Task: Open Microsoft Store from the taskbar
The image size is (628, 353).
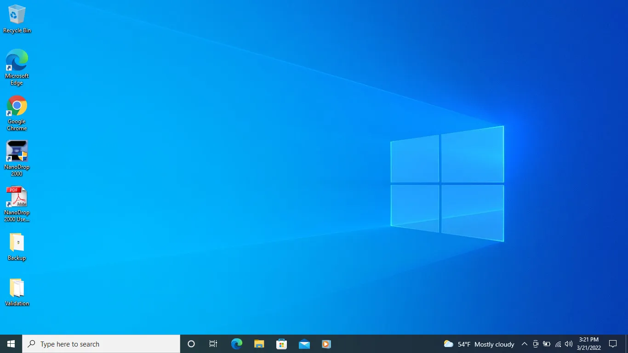Action: point(281,344)
